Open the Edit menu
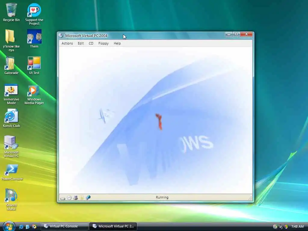The height and width of the screenshot is (231, 308). point(81,43)
